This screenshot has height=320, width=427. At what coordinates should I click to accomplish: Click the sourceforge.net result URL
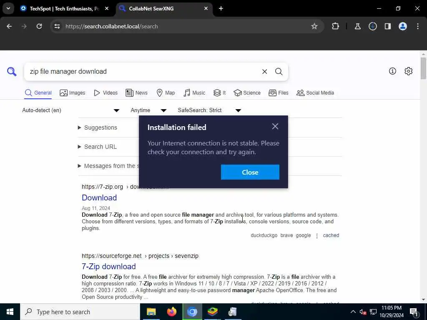coord(140,256)
